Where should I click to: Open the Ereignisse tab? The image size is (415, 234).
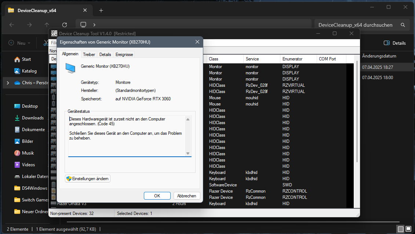[124, 55]
